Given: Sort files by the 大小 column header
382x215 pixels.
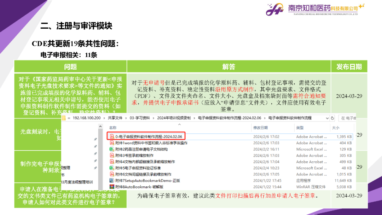Looking at the screenshot, I should point(335,128).
